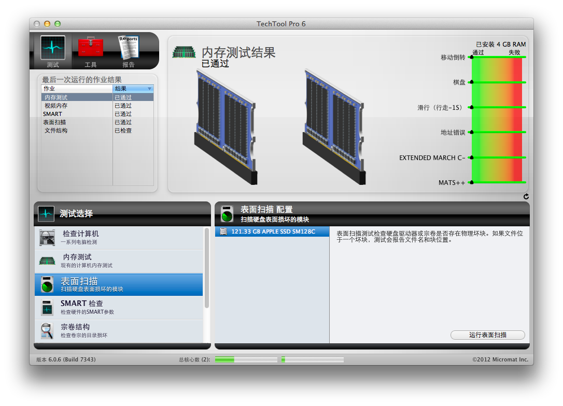Click the 总核心数 (2) label
The image size is (563, 406).
coord(194,359)
